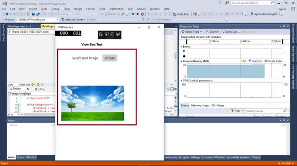
Task: Open the Select Tools dropdown
Action: coord(192,32)
